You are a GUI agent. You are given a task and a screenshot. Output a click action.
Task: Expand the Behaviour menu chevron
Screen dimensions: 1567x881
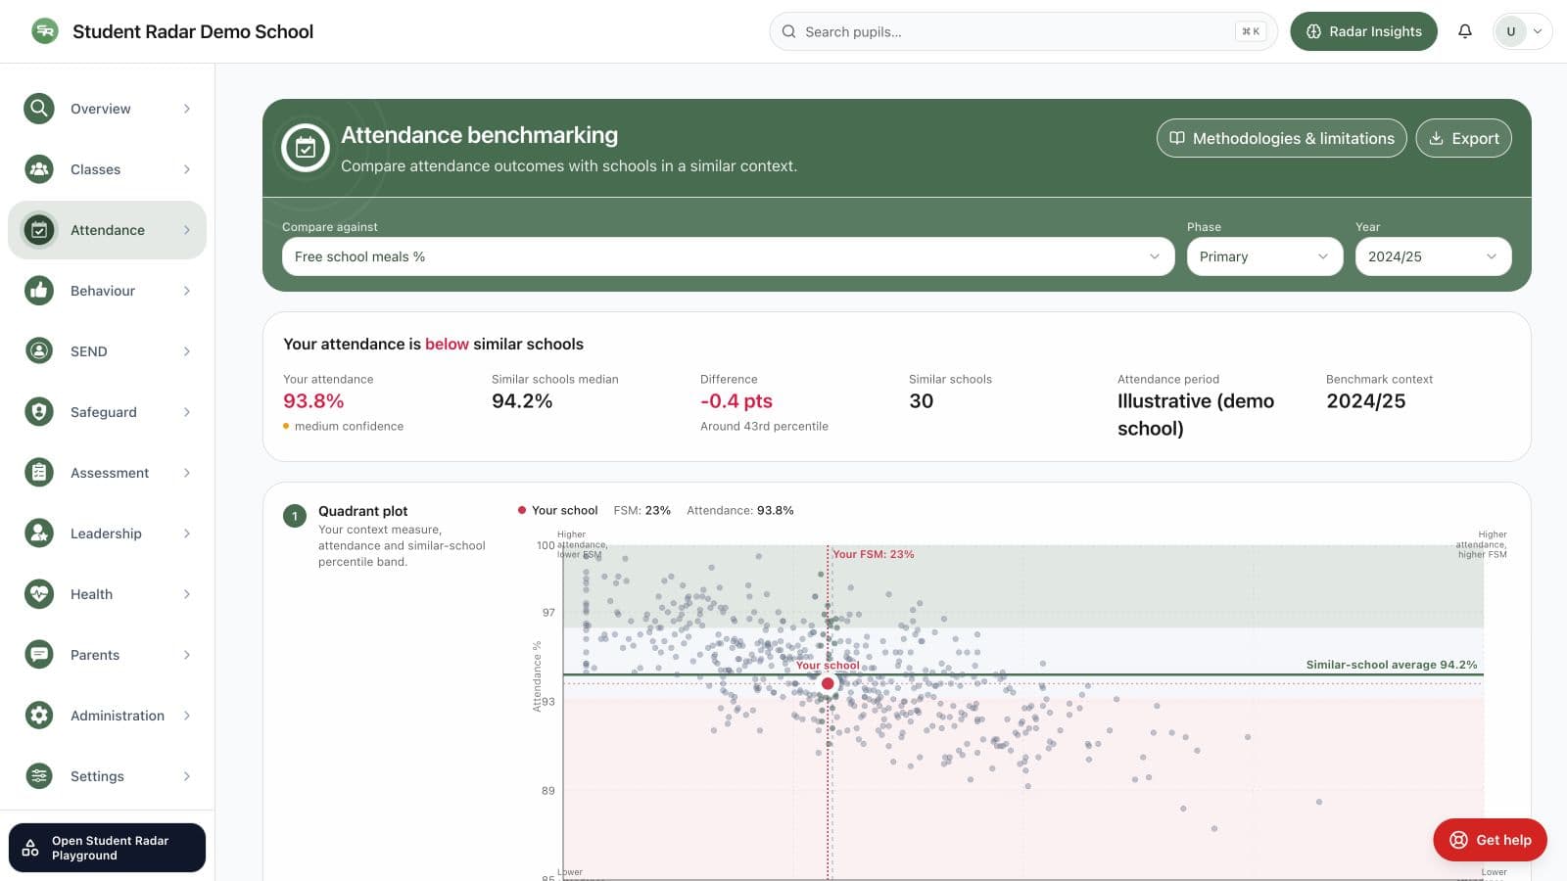(x=187, y=291)
